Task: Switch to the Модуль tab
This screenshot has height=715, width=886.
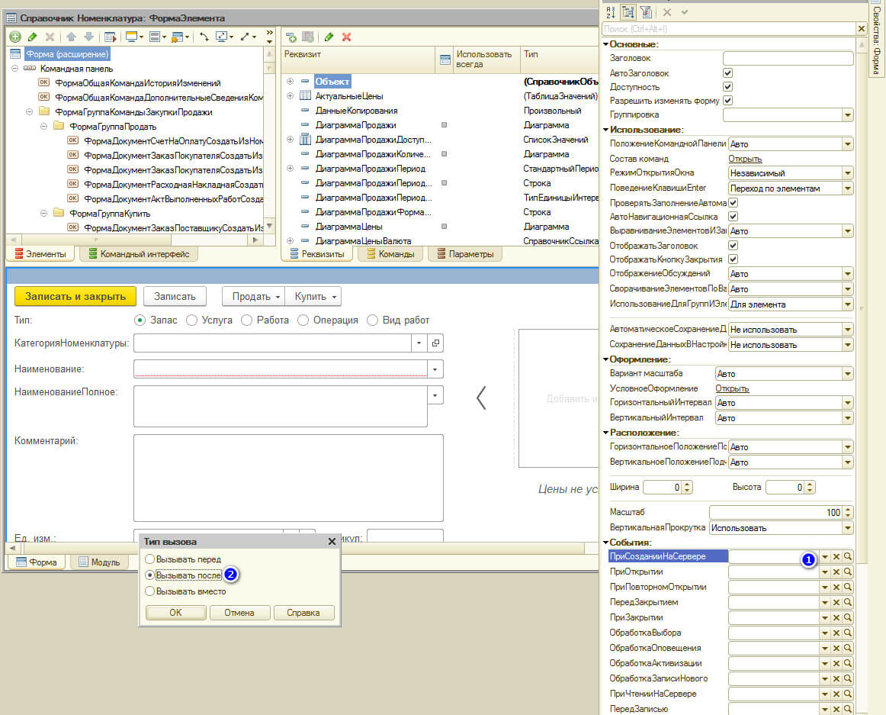Action: click(x=99, y=562)
